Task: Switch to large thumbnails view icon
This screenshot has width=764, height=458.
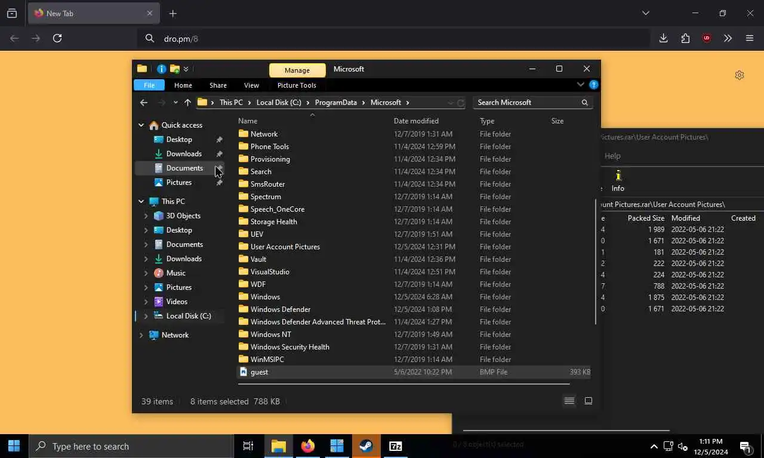Action: click(x=588, y=401)
